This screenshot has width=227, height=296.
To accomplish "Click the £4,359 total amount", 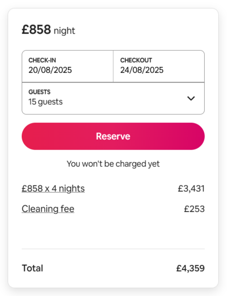I will tap(190, 268).
